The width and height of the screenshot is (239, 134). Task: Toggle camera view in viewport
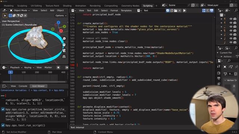[x=64, y=51]
